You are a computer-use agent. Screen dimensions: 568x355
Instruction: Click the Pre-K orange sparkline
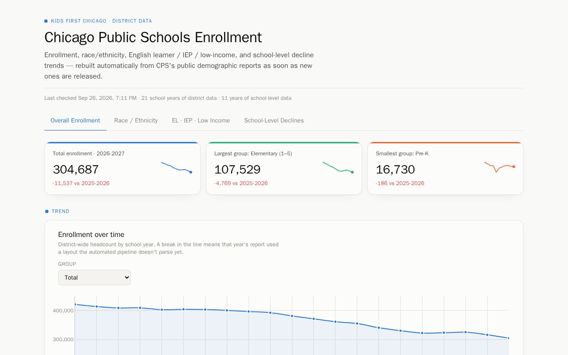point(499,167)
